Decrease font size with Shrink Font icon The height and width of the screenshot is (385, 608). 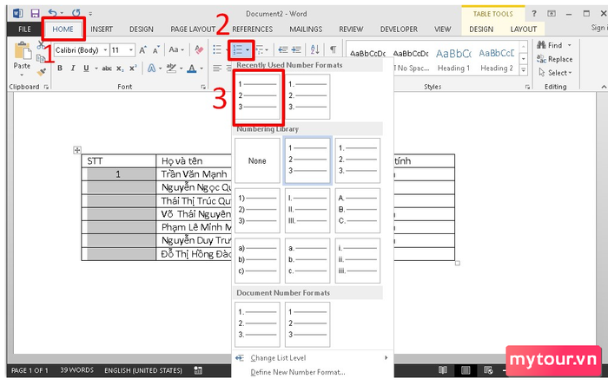[155, 50]
